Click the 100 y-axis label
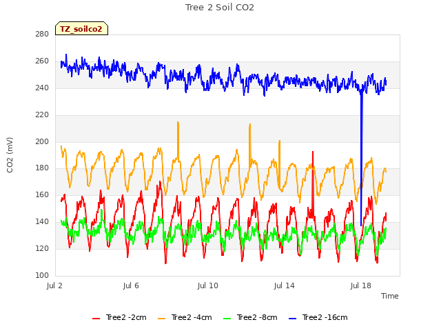Image resolution: width=441 pixels, height=331 pixels. [42, 275]
